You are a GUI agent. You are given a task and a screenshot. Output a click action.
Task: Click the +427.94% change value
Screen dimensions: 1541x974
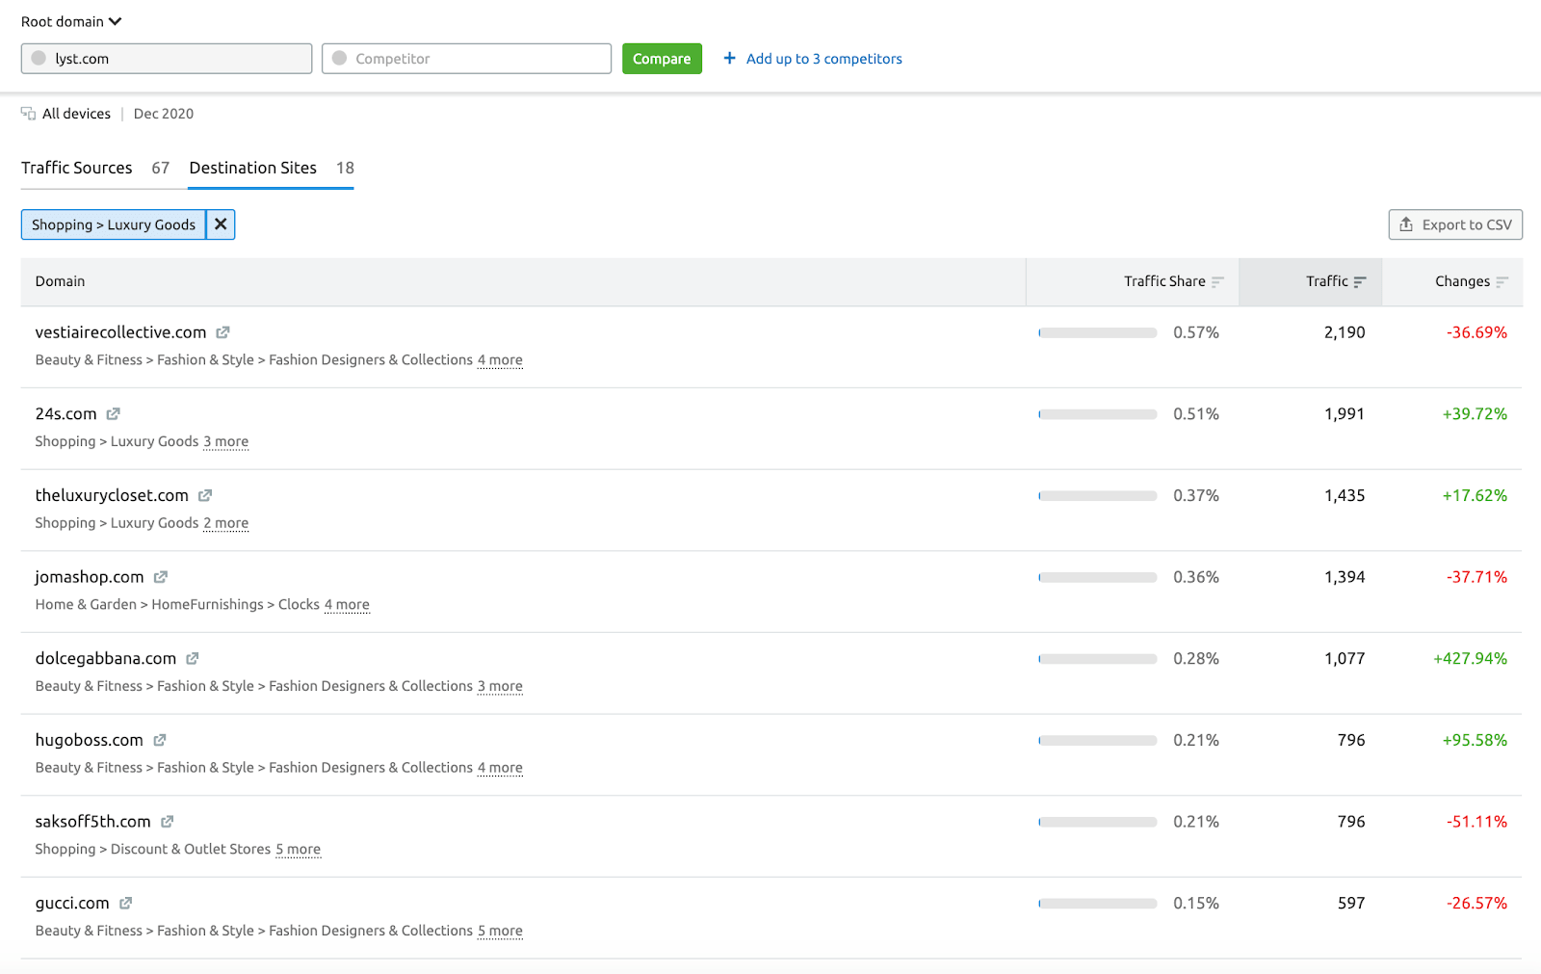[x=1470, y=659]
